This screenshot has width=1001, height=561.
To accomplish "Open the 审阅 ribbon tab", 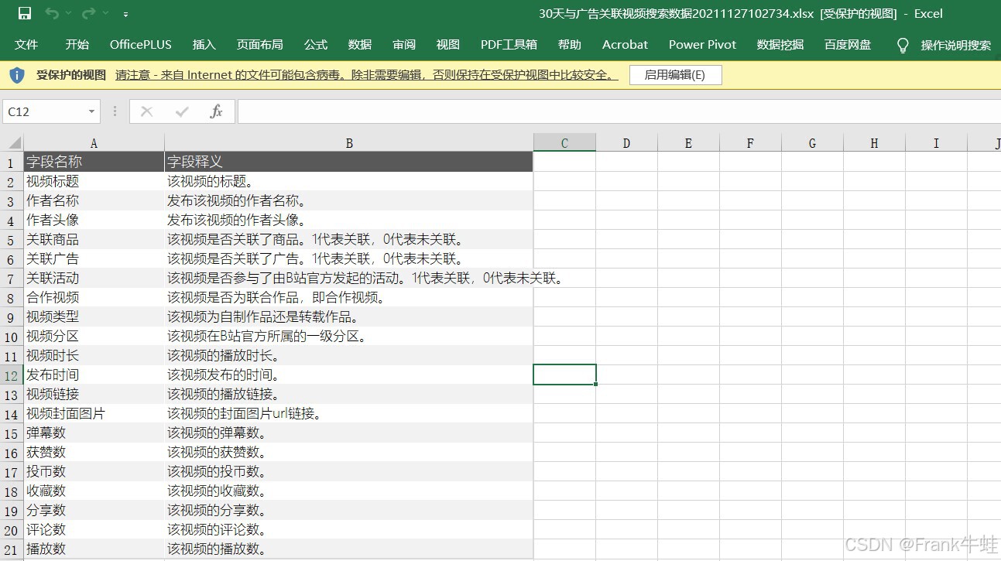I will click(403, 45).
